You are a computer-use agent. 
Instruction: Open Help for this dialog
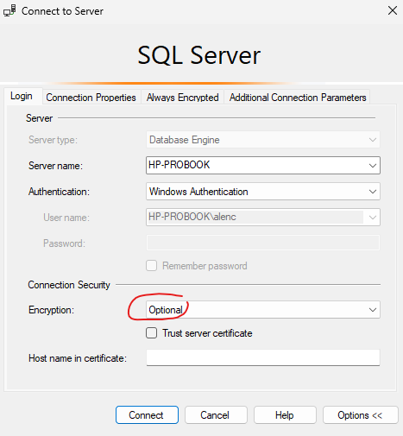pyautogui.click(x=285, y=415)
